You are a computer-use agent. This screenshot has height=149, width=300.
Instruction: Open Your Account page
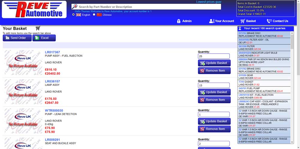[222, 21]
